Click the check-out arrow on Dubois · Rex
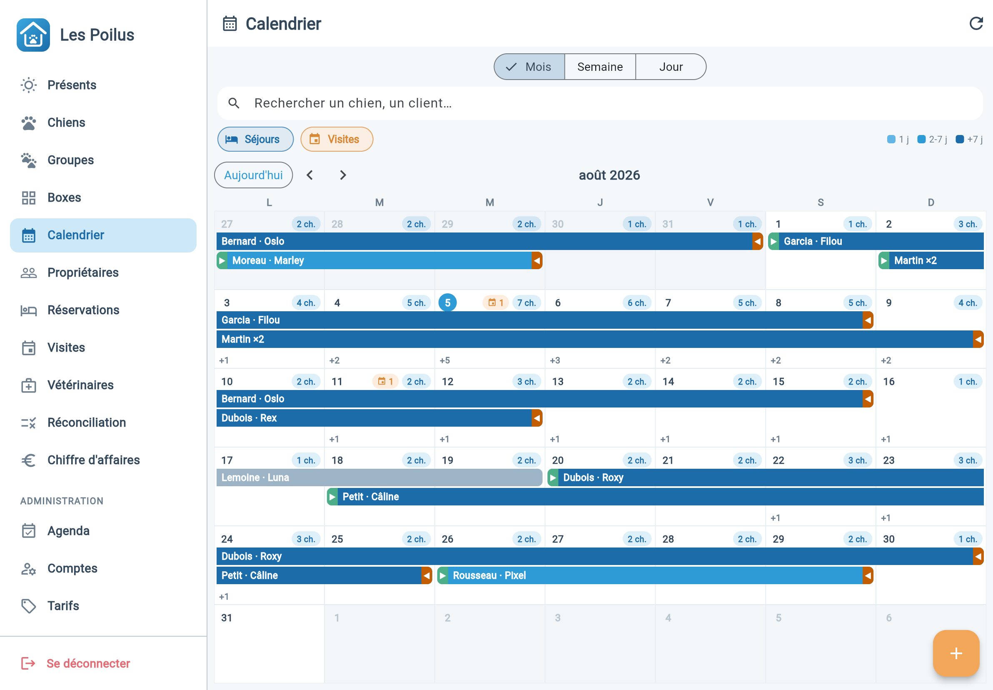Image resolution: width=993 pixels, height=690 pixels. pos(536,418)
